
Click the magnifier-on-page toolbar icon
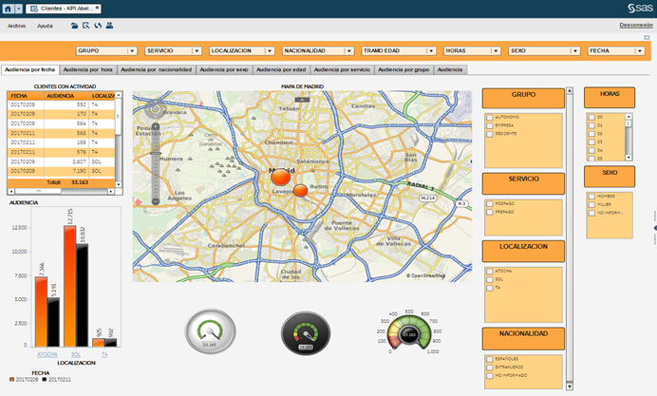pos(85,26)
